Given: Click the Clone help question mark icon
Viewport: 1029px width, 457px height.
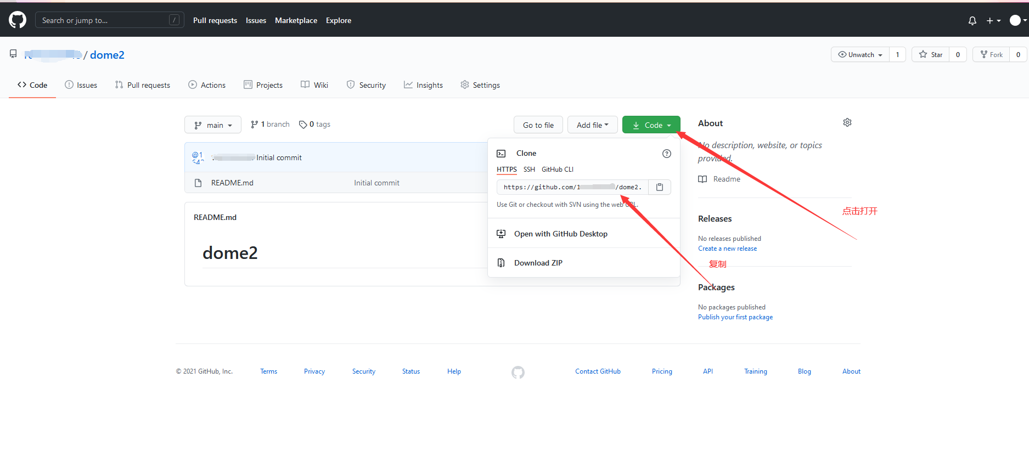Looking at the screenshot, I should point(667,154).
